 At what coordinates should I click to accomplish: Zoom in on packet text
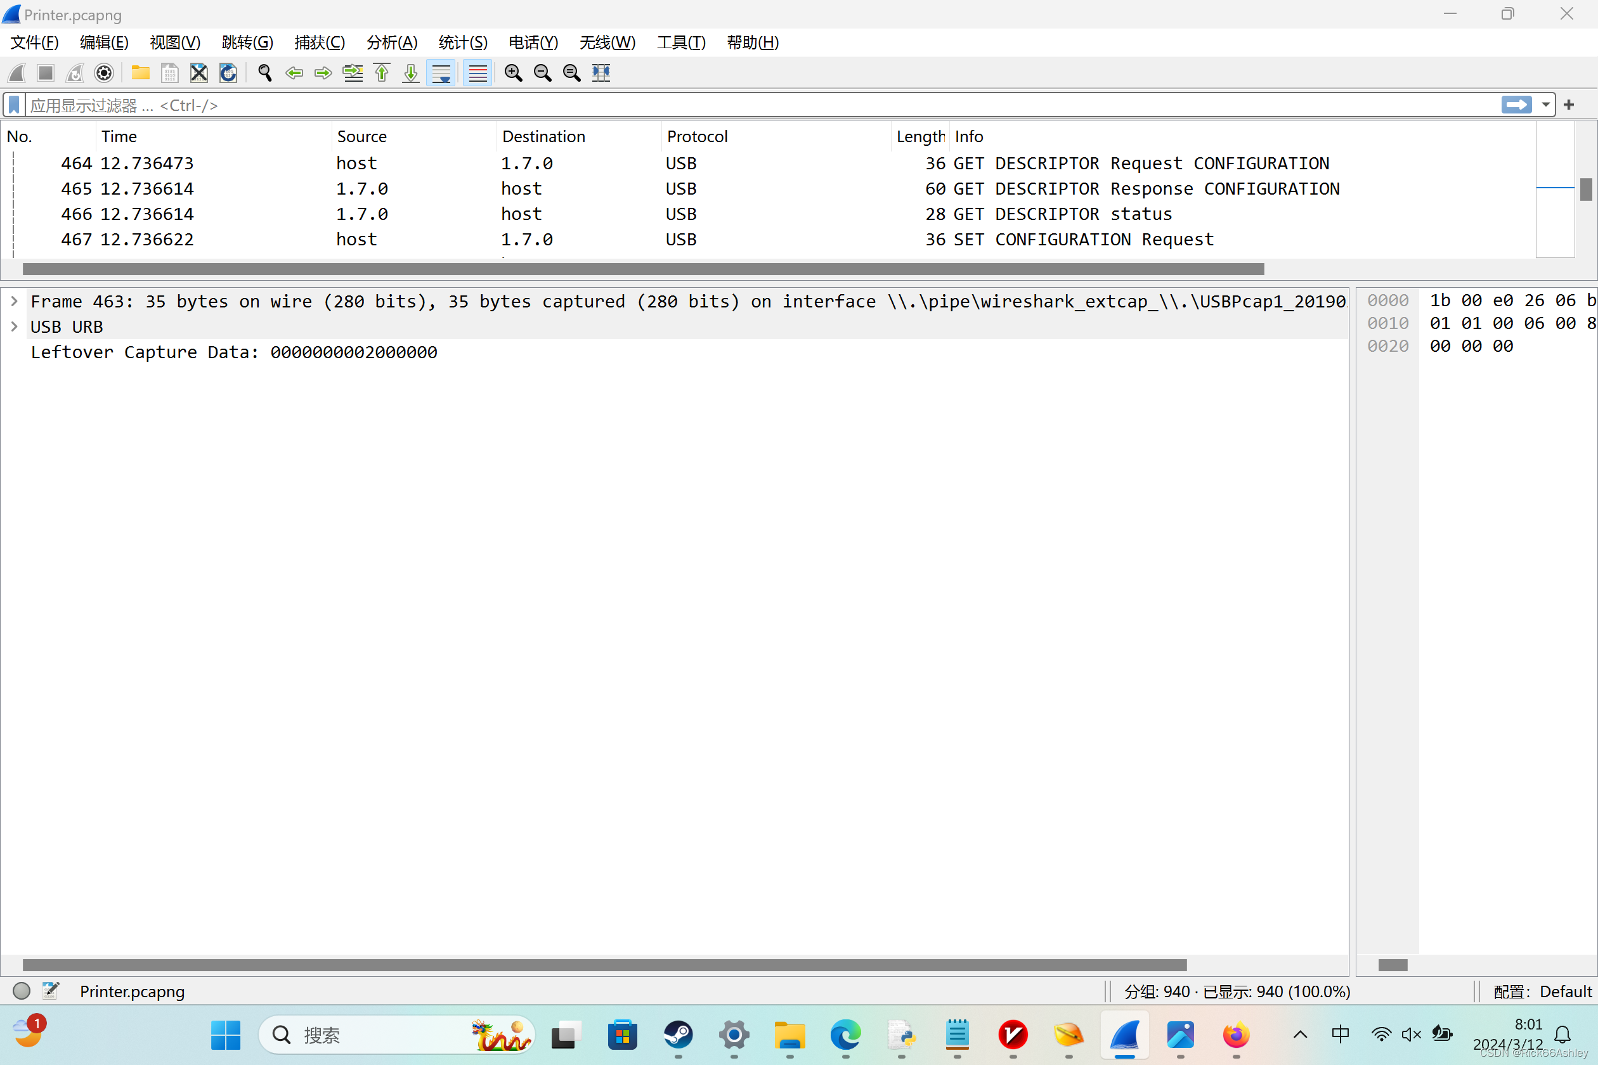pyautogui.click(x=514, y=73)
